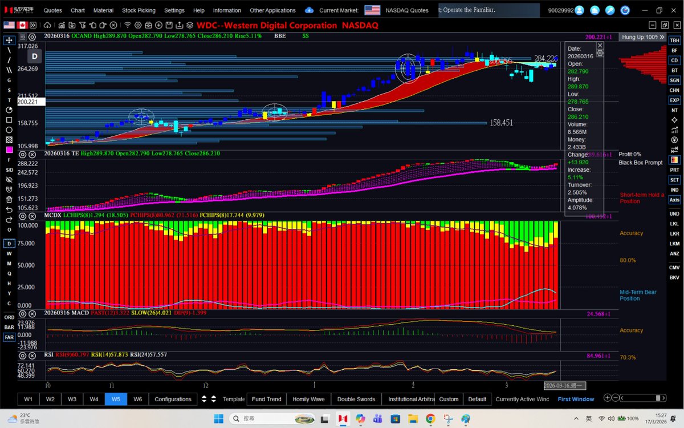Click the cloud icon beside Current Market
The width and height of the screenshot is (684, 428).
click(309, 10)
